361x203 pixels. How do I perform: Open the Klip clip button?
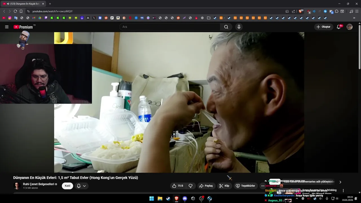click(224, 186)
